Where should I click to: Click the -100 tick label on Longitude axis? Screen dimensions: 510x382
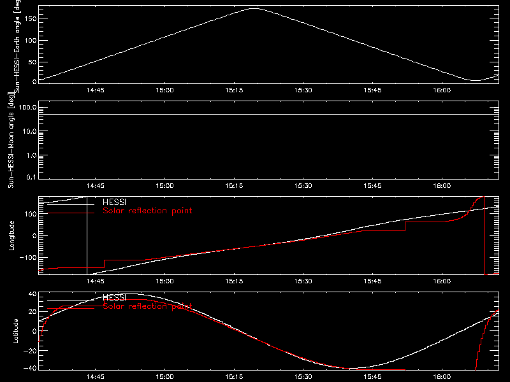coord(28,257)
